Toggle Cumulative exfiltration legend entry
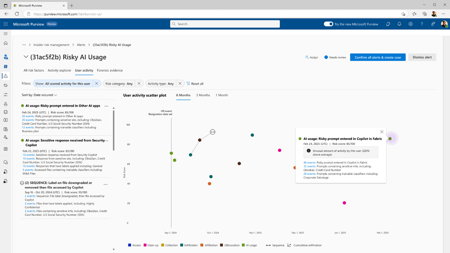Screen dimensions: 450x253 [305, 245]
